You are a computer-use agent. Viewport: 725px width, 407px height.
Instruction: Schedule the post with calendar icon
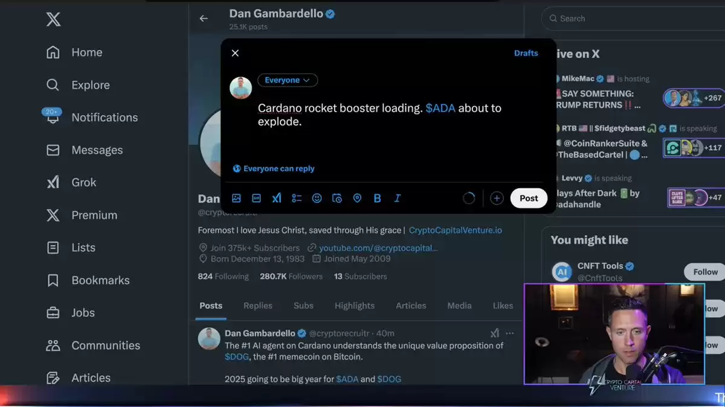(337, 198)
